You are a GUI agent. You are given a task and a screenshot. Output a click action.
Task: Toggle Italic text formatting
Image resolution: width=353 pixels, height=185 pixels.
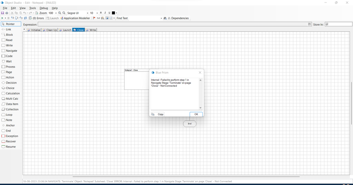pos(105,13)
